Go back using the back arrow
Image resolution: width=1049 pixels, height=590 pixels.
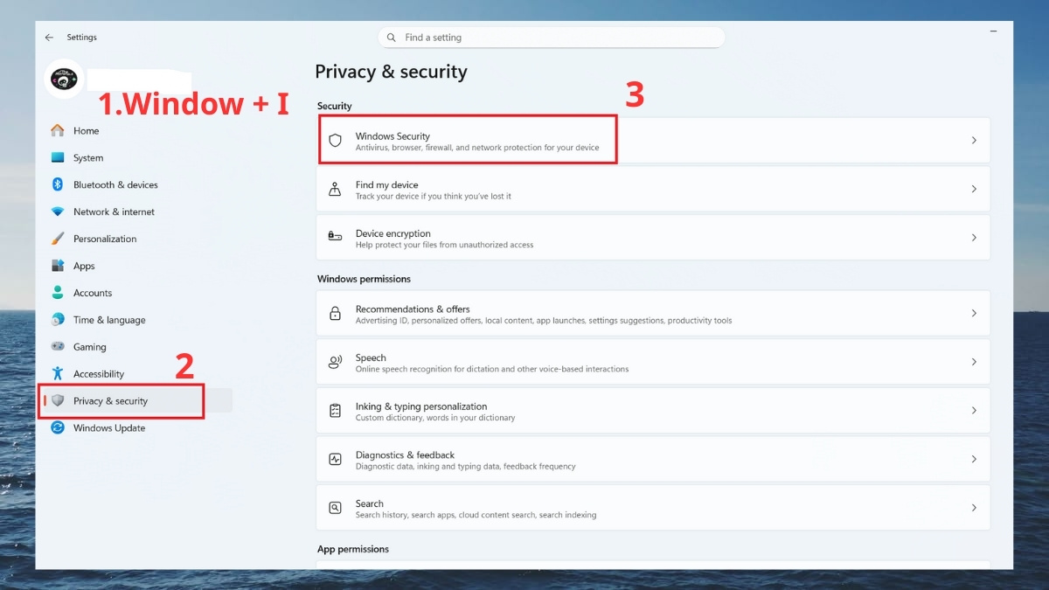[x=49, y=38]
